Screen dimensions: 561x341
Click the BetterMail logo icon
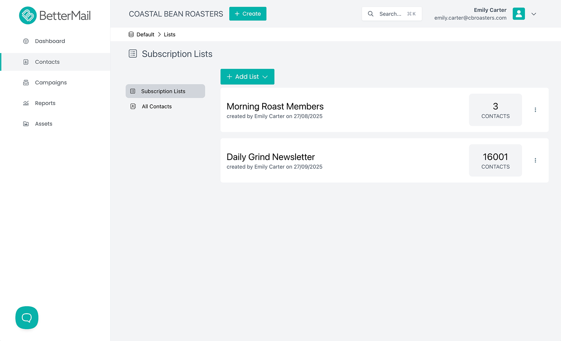click(x=28, y=15)
